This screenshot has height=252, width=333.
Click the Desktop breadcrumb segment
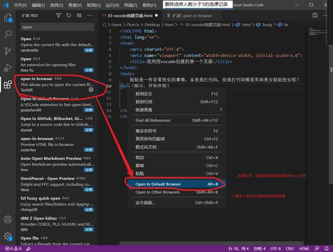tap(152, 25)
